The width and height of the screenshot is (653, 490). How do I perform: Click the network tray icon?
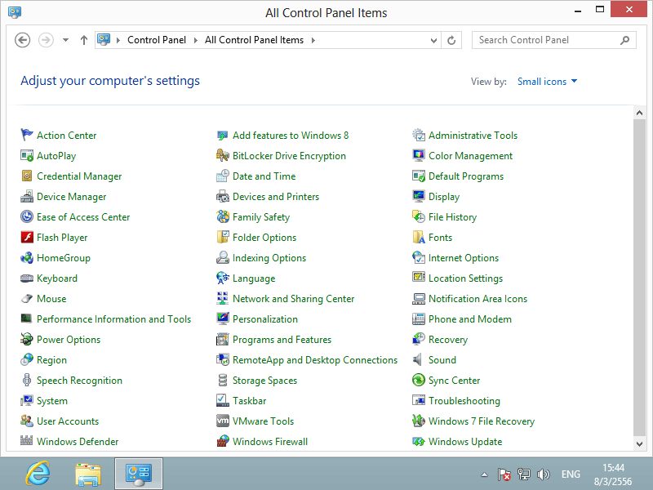point(524,474)
